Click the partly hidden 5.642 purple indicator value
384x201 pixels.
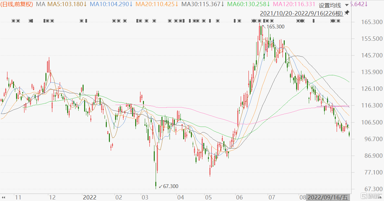[360, 4]
